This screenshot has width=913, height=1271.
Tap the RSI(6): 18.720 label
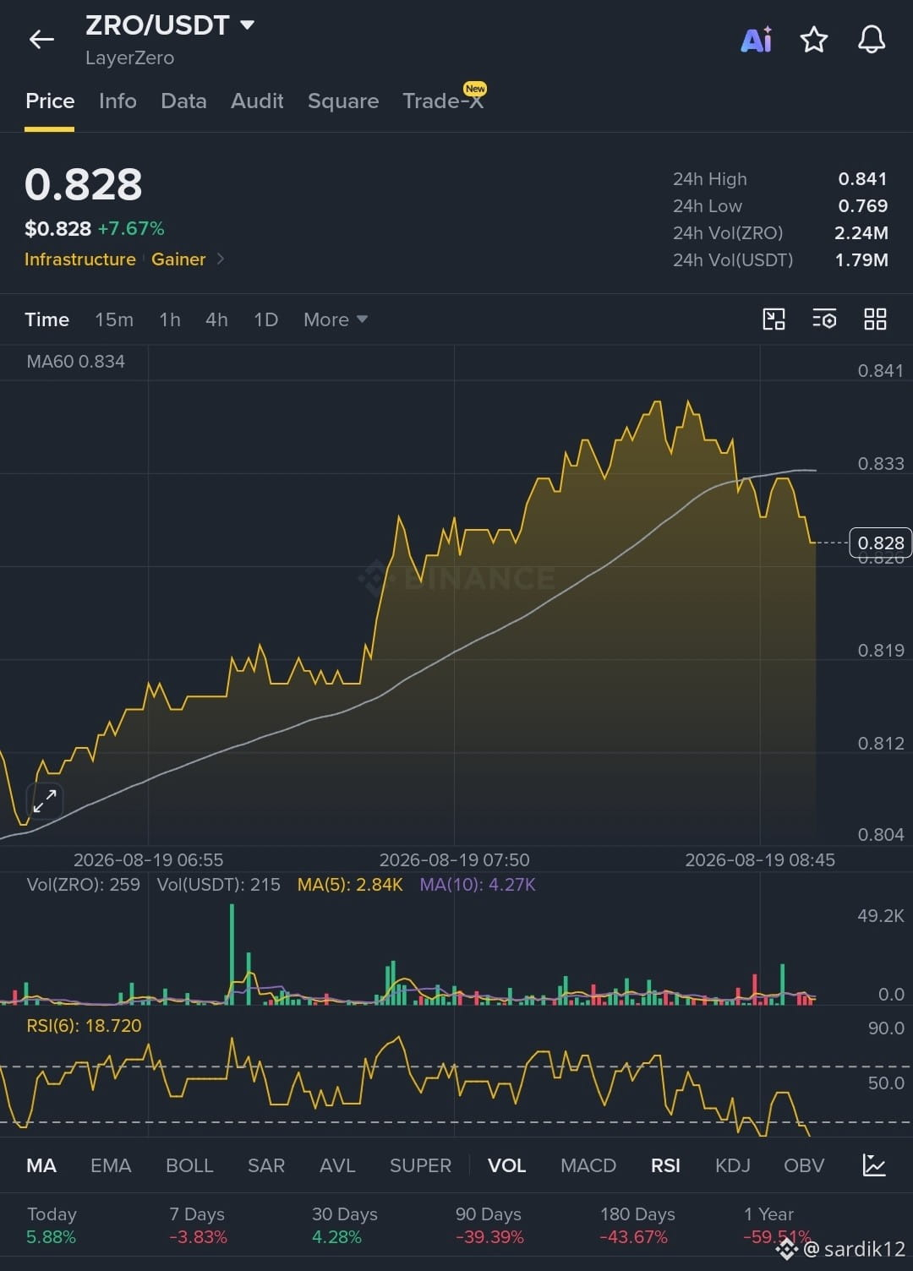84,1026
